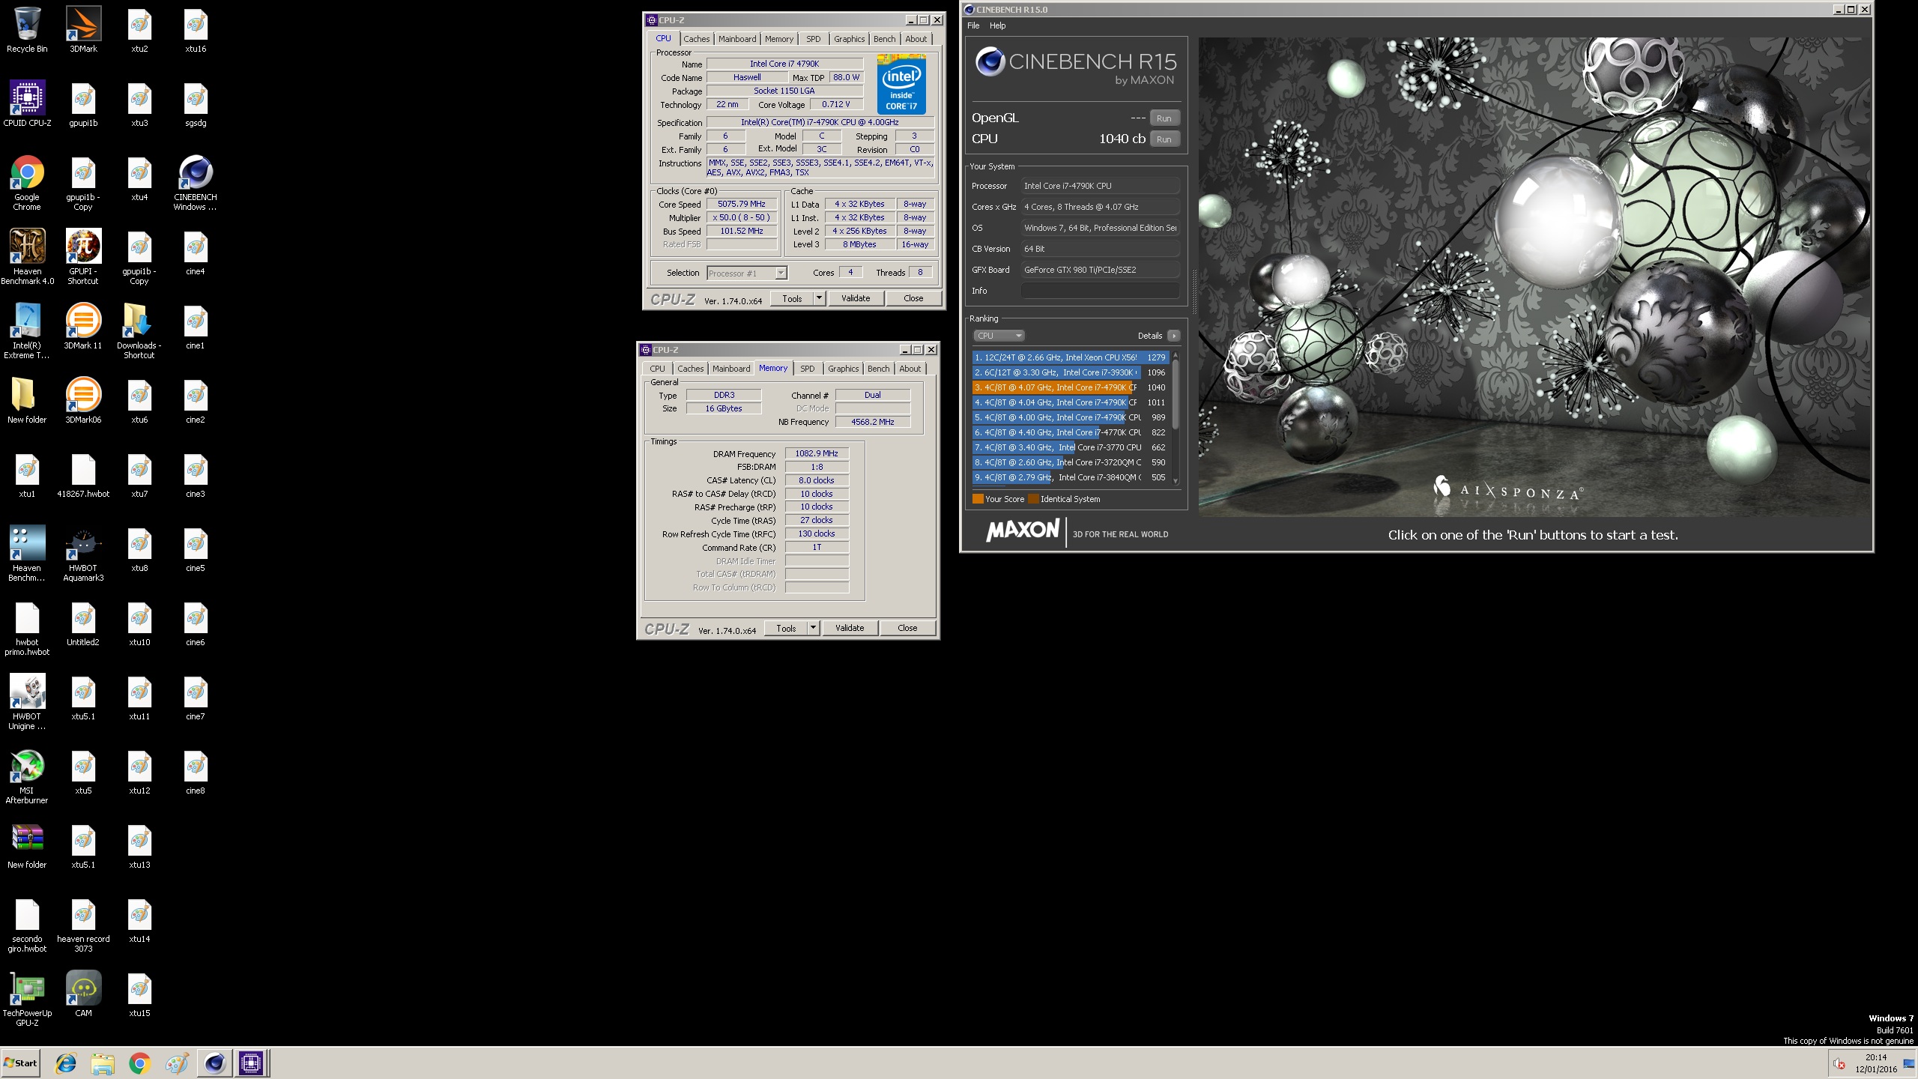Viewport: 1918px width, 1079px height.
Task: Run the OpenGL test in Cinebench
Action: (x=1164, y=118)
